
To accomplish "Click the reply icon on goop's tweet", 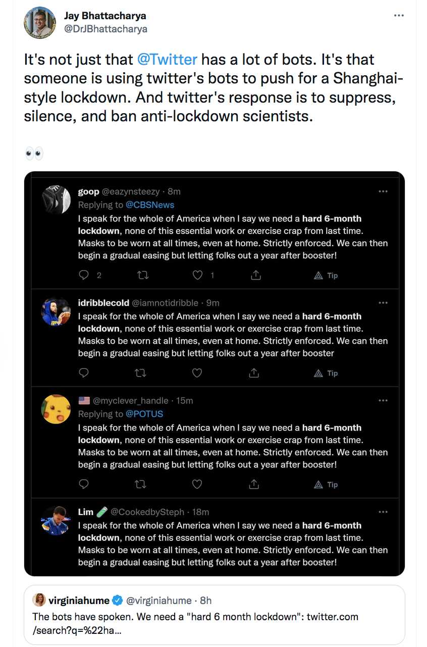I will (x=84, y=275).
